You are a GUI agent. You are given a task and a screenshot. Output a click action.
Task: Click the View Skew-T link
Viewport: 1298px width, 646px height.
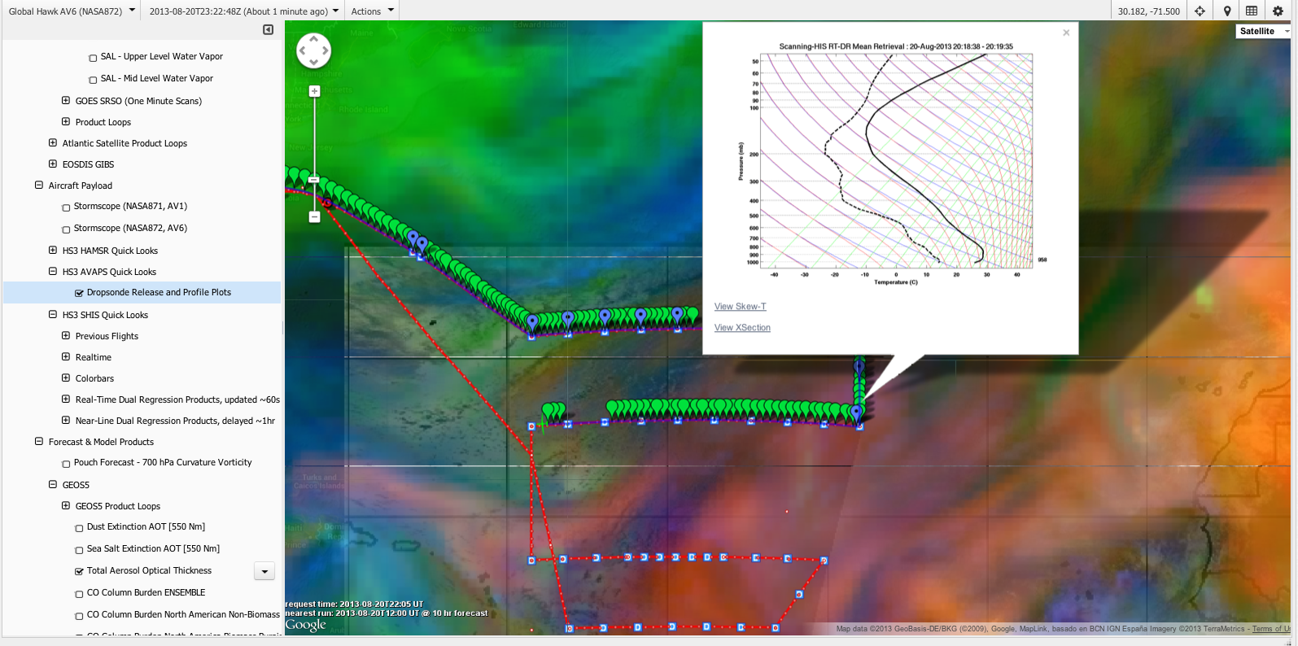click(740, 307)
